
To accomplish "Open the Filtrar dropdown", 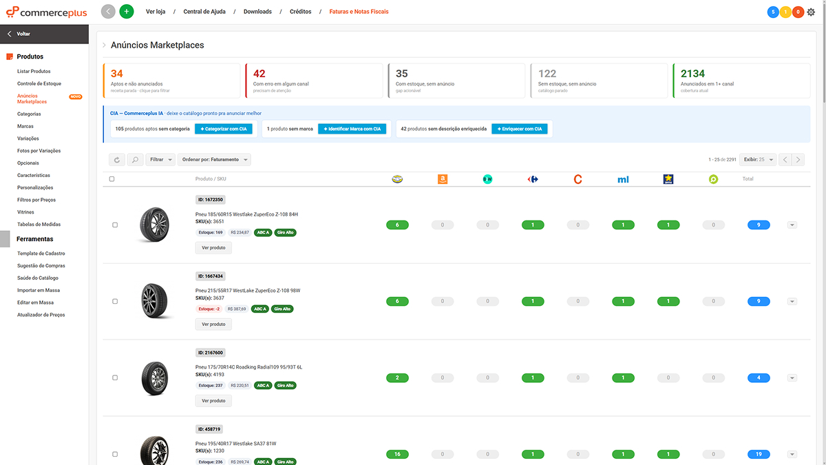I will pyautogui.click(x=160, y=160).
